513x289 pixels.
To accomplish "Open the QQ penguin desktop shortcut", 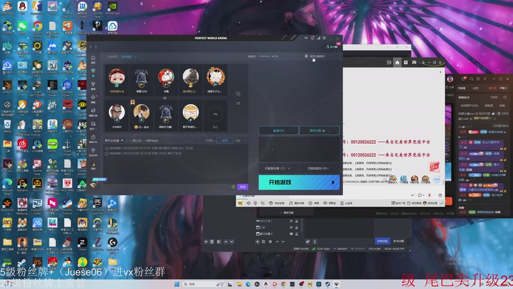I will 22,8.
